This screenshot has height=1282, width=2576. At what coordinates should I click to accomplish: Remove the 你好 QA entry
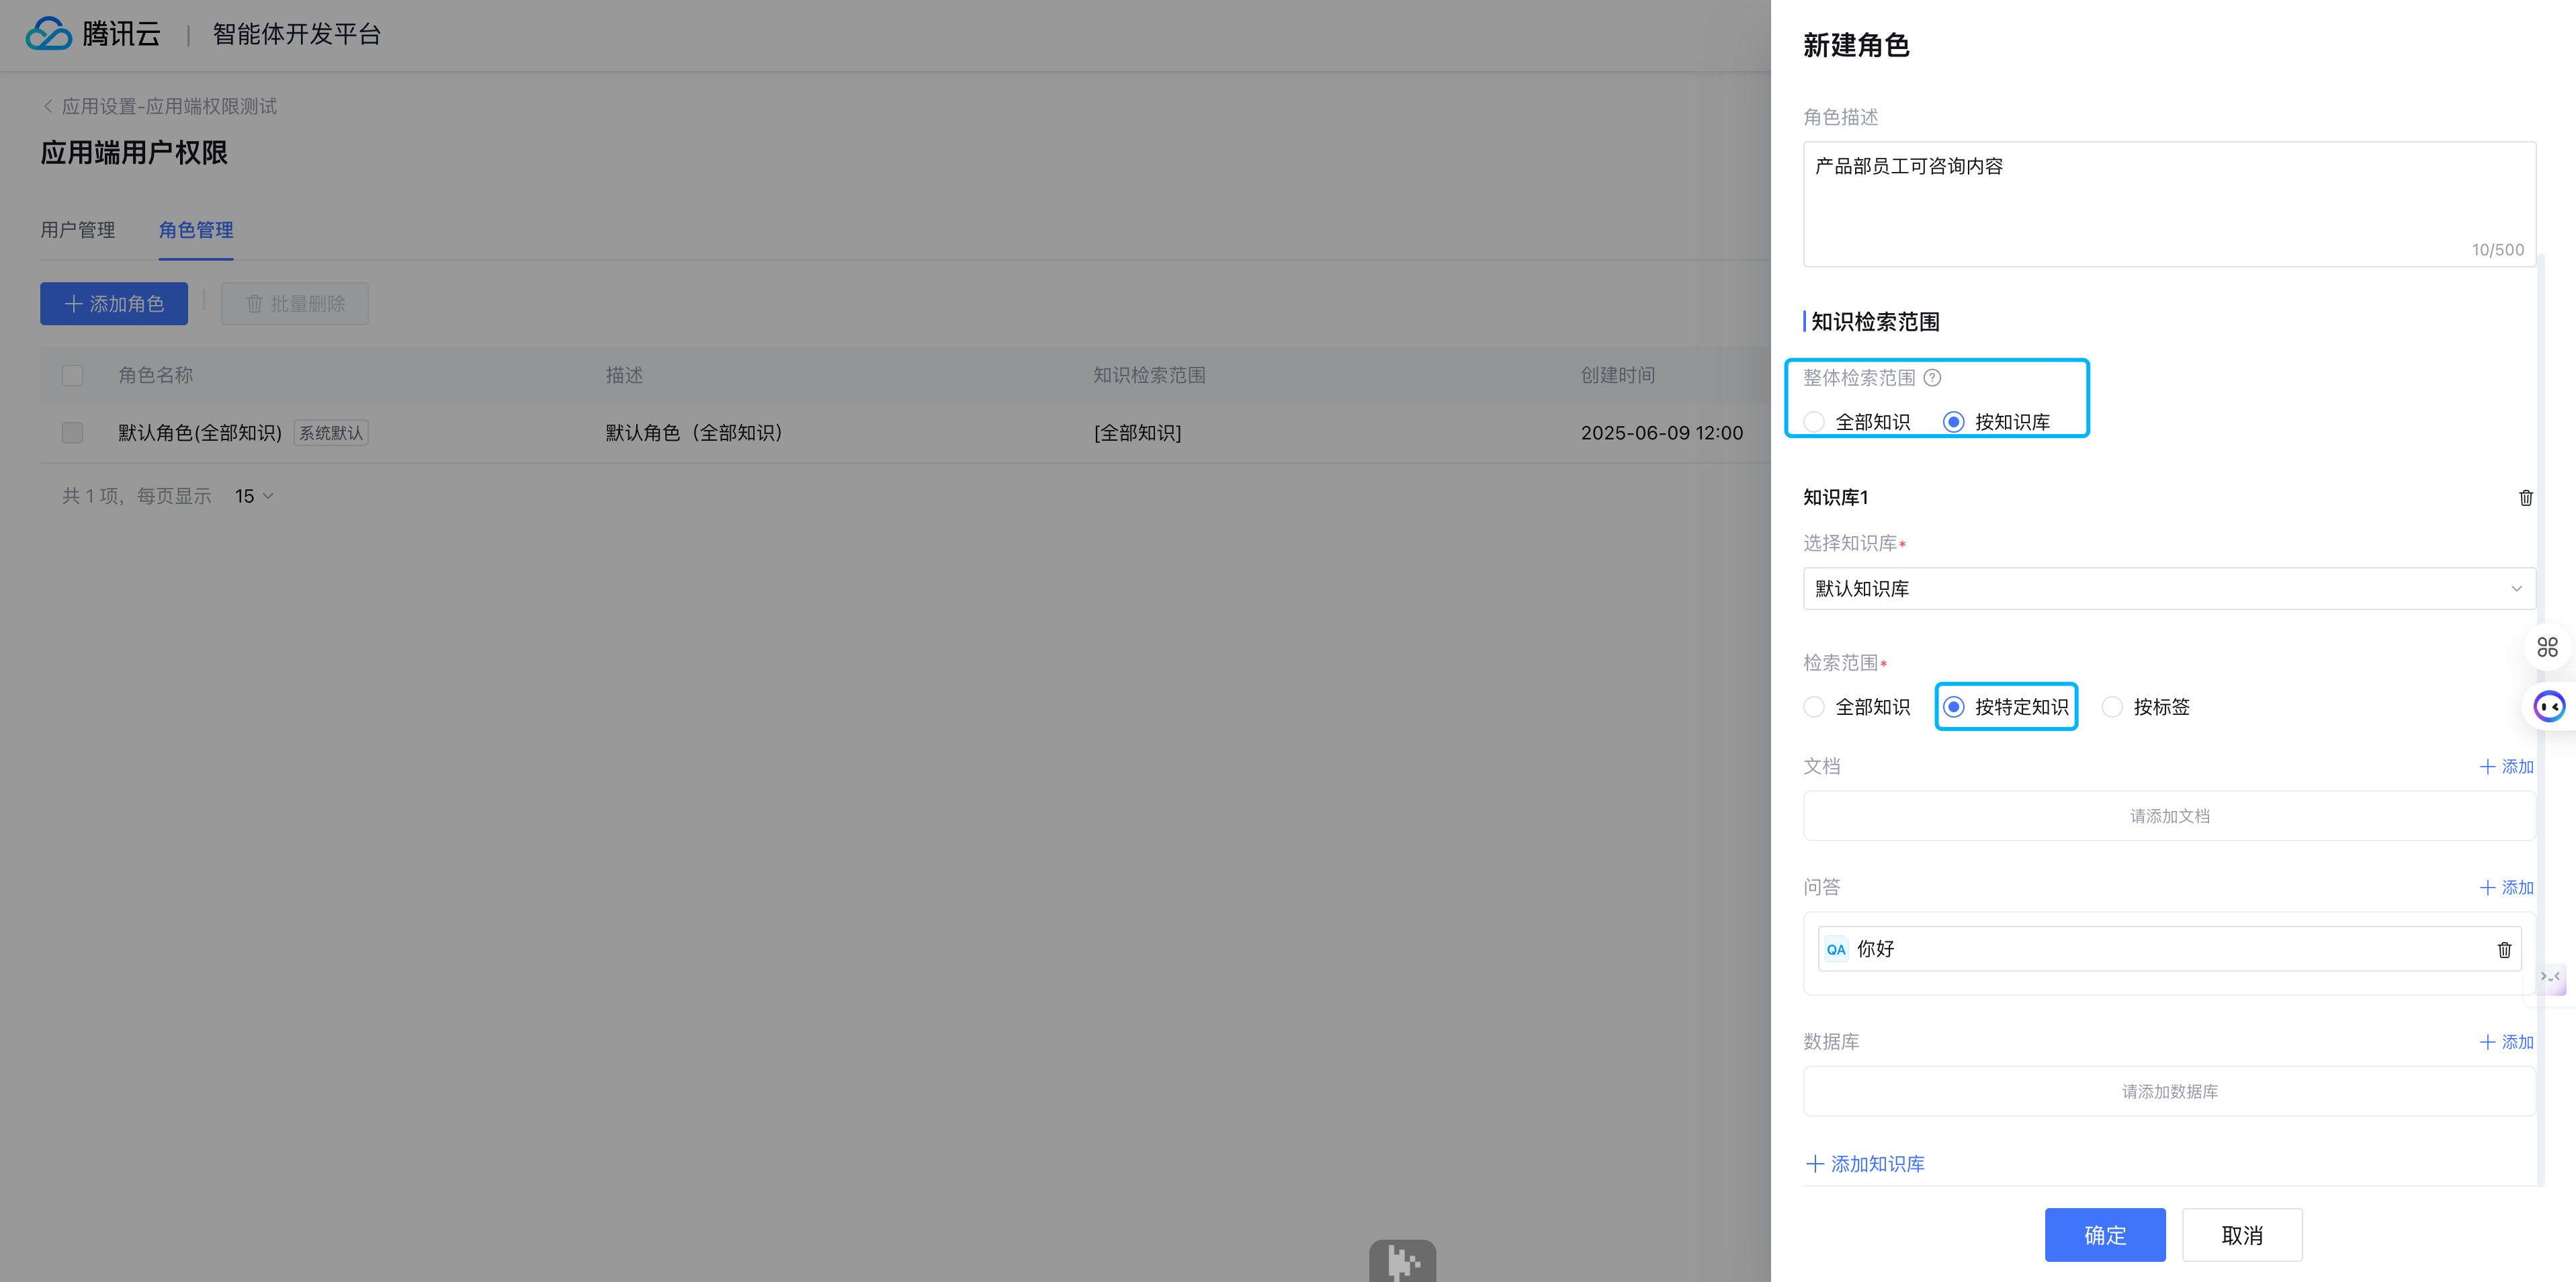click(2504, 950)
